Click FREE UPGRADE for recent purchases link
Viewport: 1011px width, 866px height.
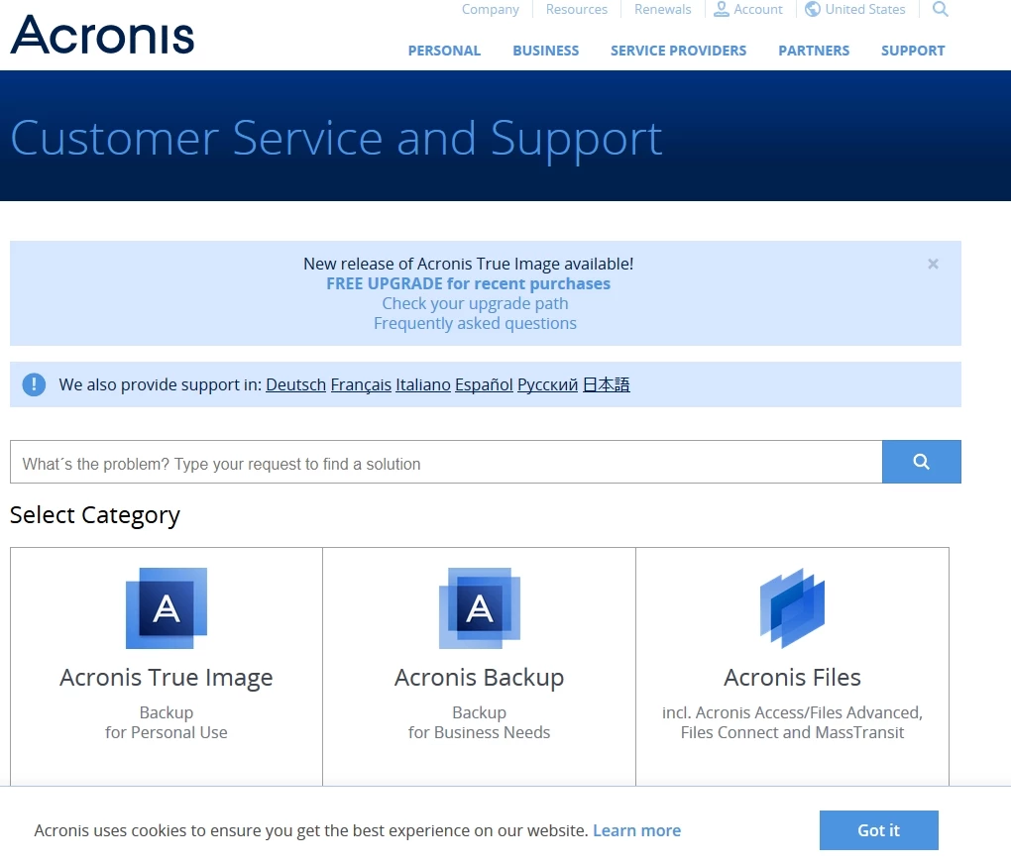(468, 283)
